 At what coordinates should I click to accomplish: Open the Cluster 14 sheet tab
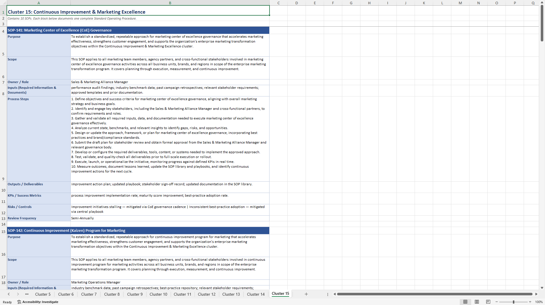(256, 294)
